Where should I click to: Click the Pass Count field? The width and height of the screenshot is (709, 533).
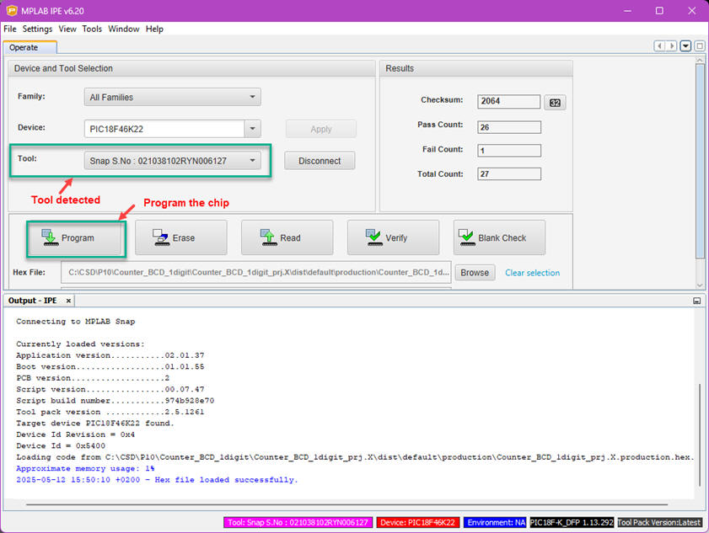(509, 127)
